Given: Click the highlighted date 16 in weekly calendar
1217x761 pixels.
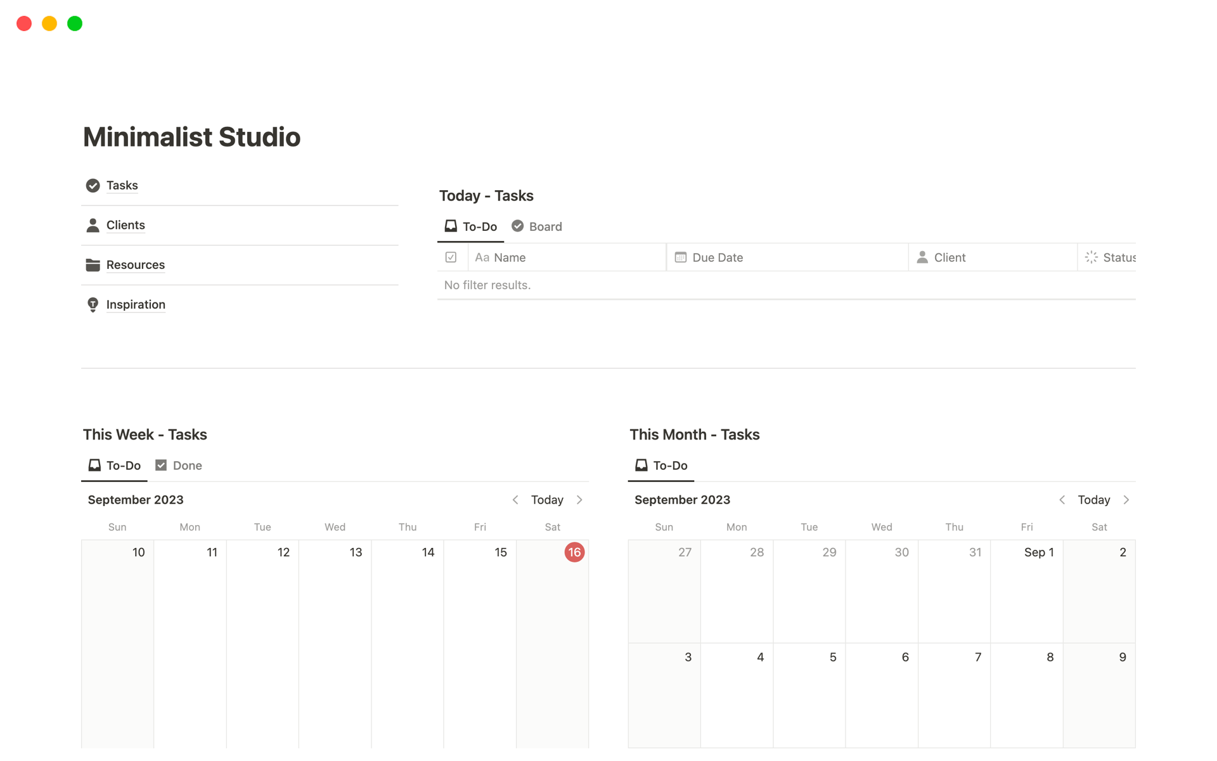Looking at the screenshot, I should click(x=574, y=552).
